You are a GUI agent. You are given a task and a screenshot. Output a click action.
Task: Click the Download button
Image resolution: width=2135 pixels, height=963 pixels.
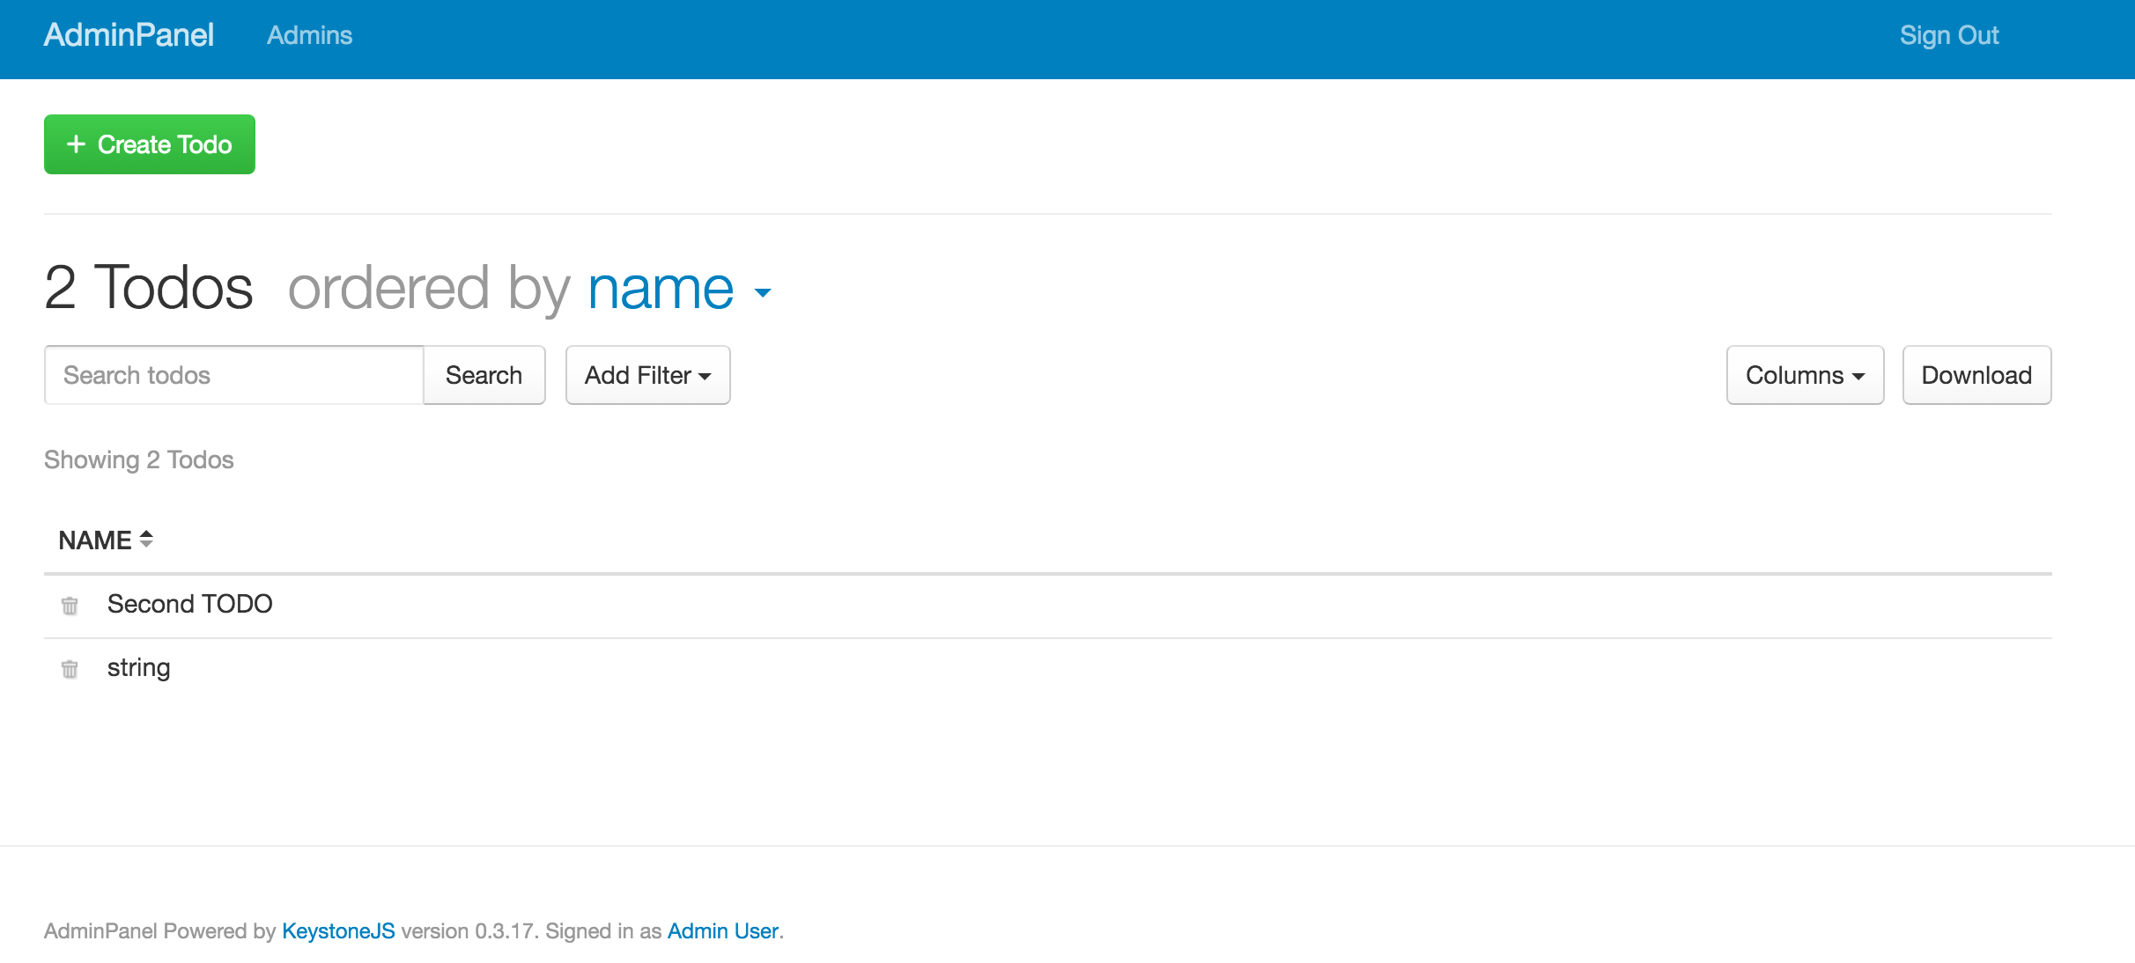pyautogui.click(x=1977, y=374)
